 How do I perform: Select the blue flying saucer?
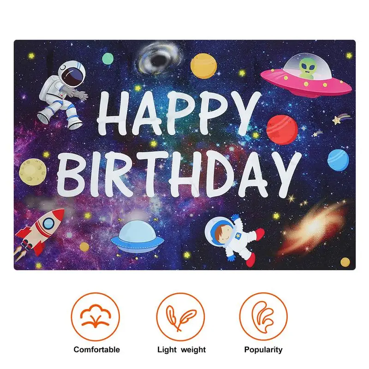tap(137, 237)
